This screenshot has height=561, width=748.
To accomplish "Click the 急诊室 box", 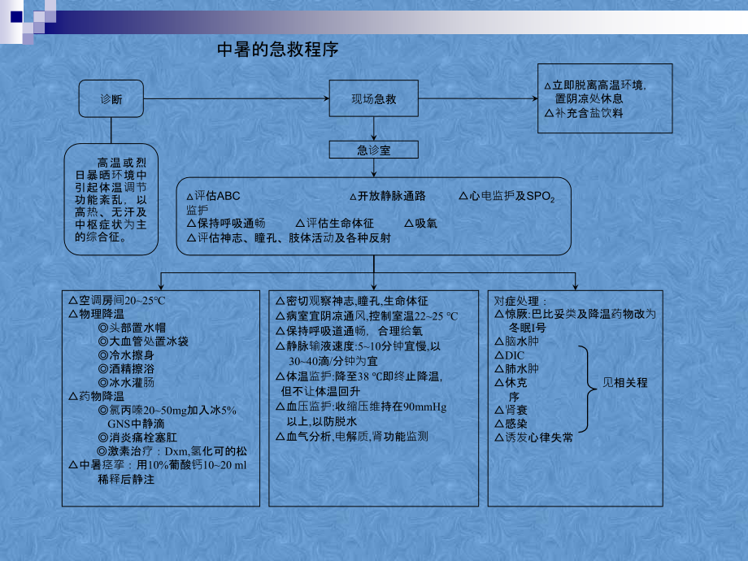I will [373, 150].
